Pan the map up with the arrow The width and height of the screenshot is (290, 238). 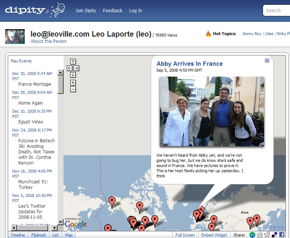pyautogui.click(x=73, y=61)
